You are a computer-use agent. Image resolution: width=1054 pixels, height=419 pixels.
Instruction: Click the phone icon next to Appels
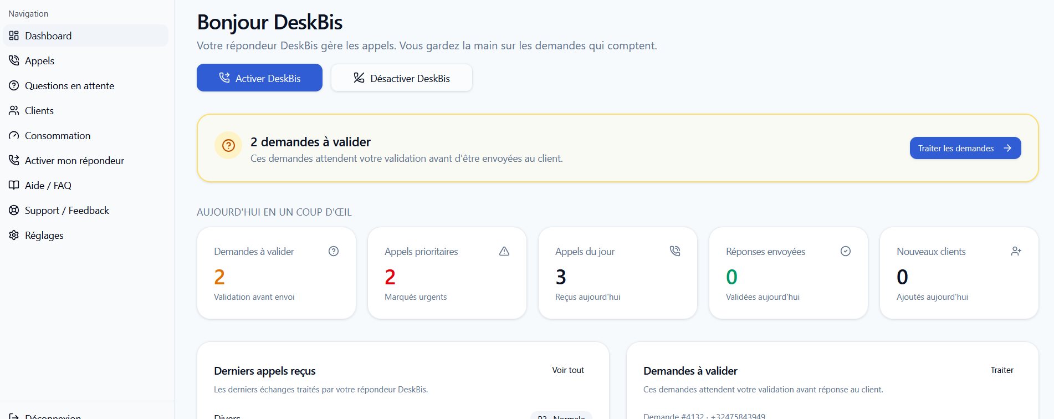[14, 60]
